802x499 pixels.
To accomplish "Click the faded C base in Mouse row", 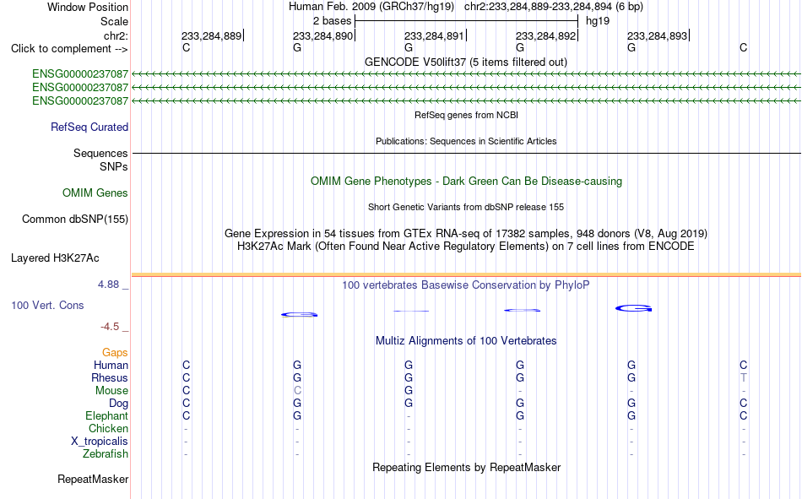I will [297, 390].
